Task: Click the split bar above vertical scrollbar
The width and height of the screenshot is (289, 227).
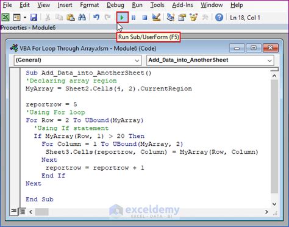Action: click(x=274, y=70)
